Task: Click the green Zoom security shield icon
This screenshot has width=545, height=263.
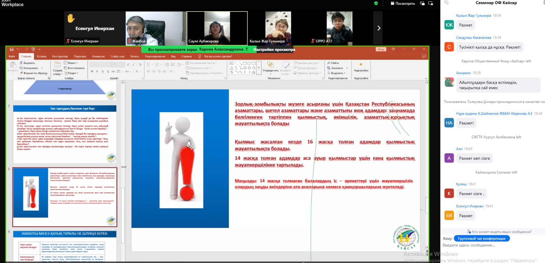Action: (x=376, y=3)
